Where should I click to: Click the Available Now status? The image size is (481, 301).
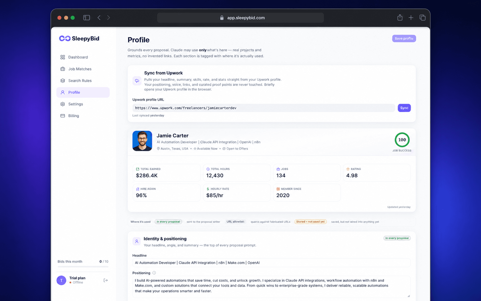point(205,149)
